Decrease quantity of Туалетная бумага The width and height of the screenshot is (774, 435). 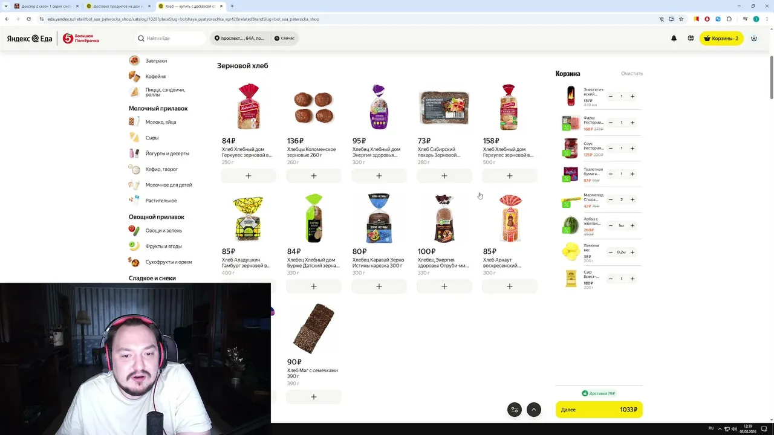(x=611, y=174)
